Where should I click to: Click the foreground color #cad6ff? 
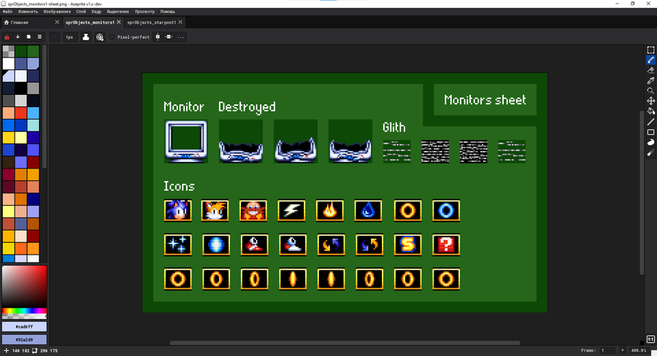(24, 326)
